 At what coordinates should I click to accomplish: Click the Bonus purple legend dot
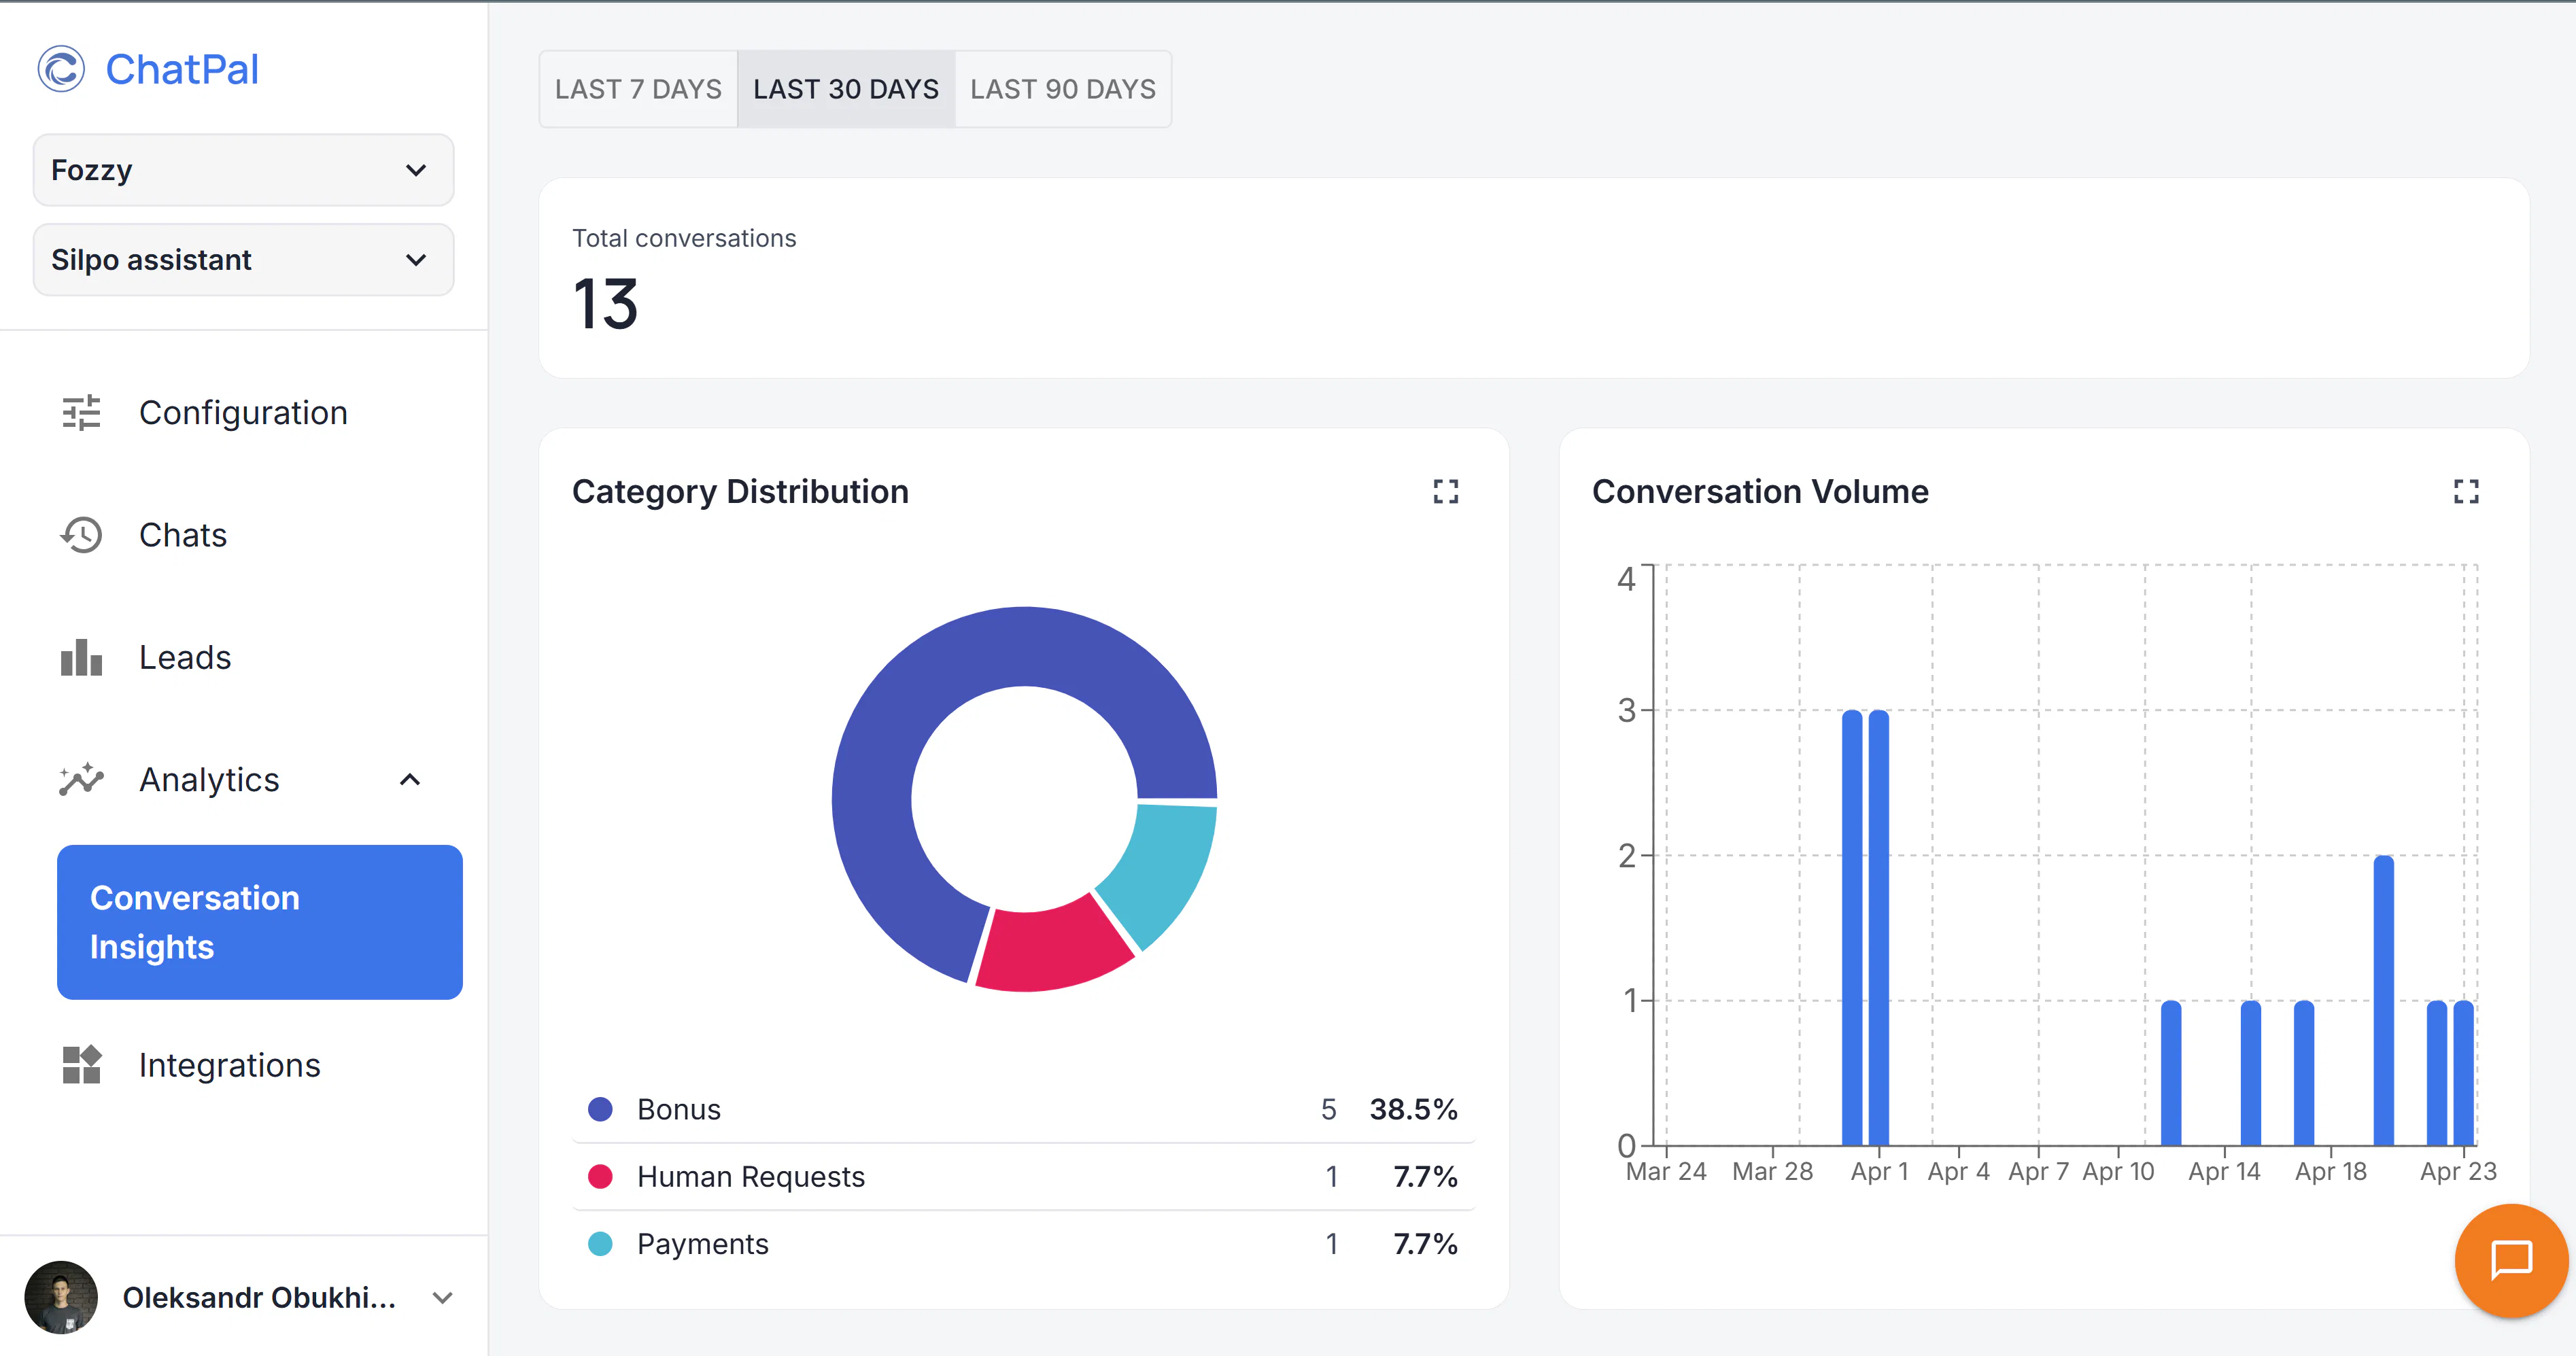pyautogui.click(x=600, y=1109)
